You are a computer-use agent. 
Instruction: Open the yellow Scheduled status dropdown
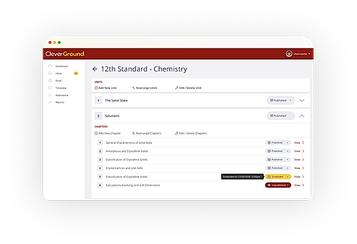pyautogui.click(x=278, y=176)
